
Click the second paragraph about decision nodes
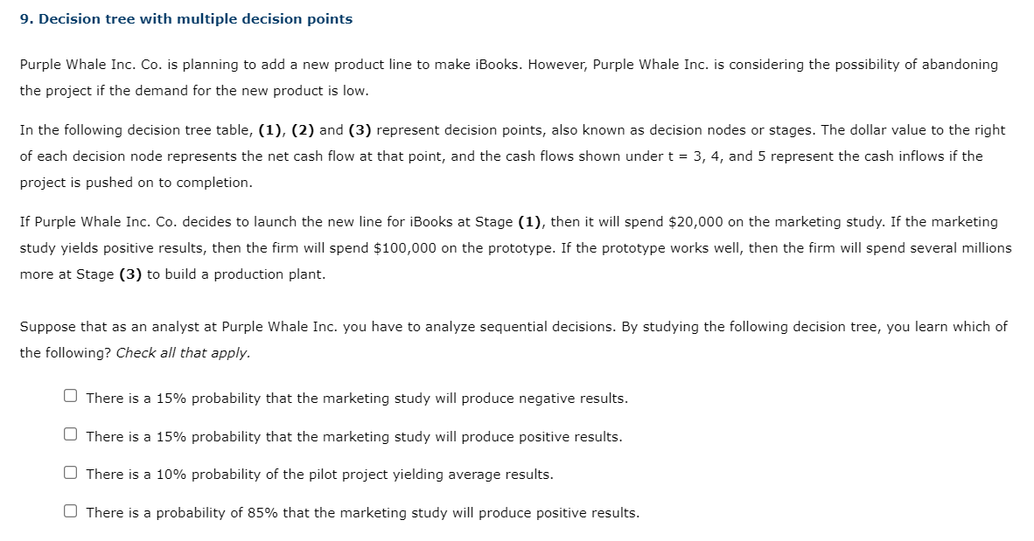(x=516, y=156)
